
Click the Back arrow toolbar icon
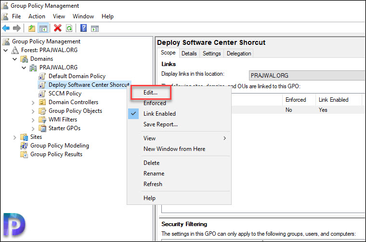tap(6, 28)
